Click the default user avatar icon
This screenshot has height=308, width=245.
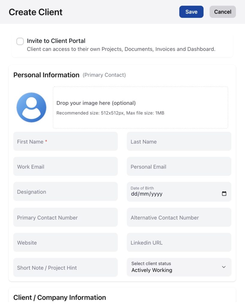[x=31, y=107]
